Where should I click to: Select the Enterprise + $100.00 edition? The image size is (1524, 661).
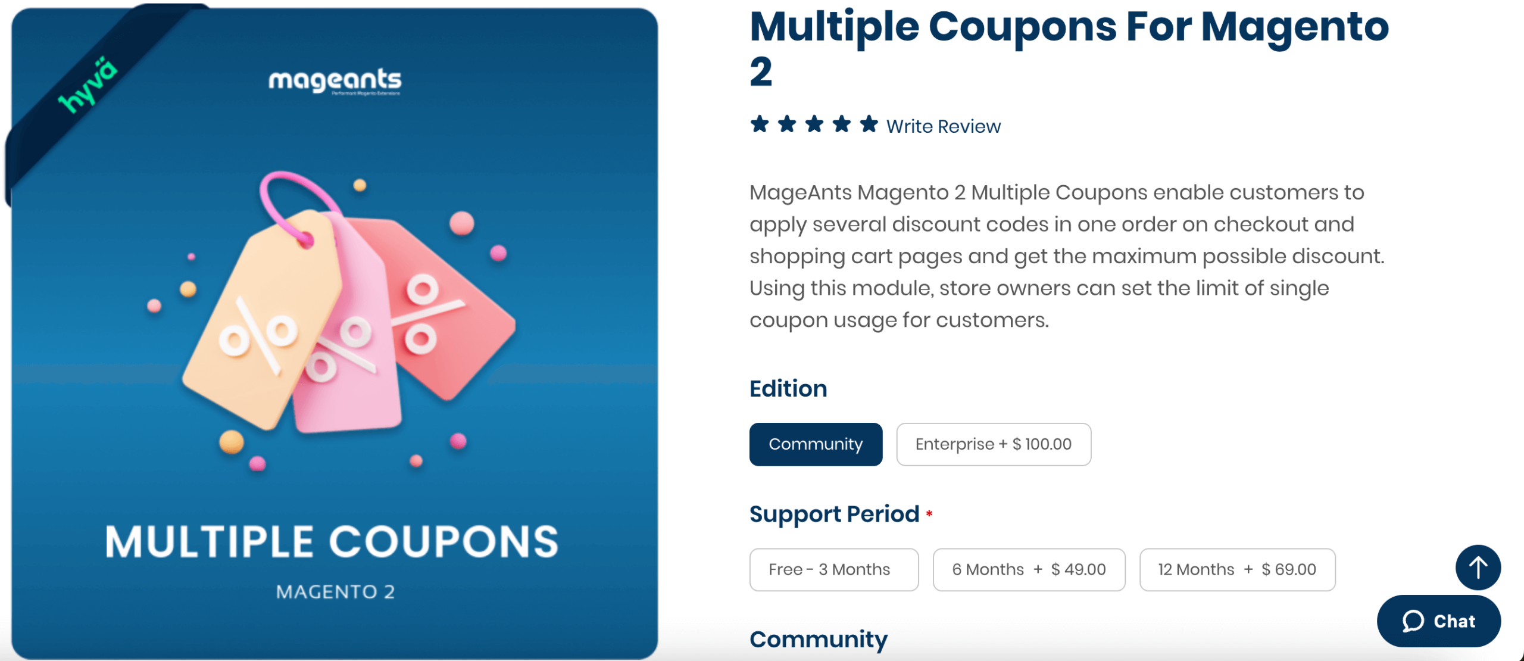(x=993, y=444)
